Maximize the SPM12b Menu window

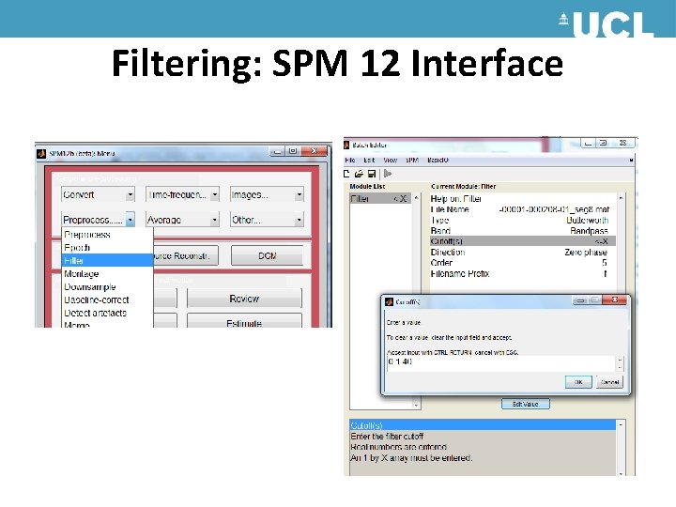(x=293, y=151)
